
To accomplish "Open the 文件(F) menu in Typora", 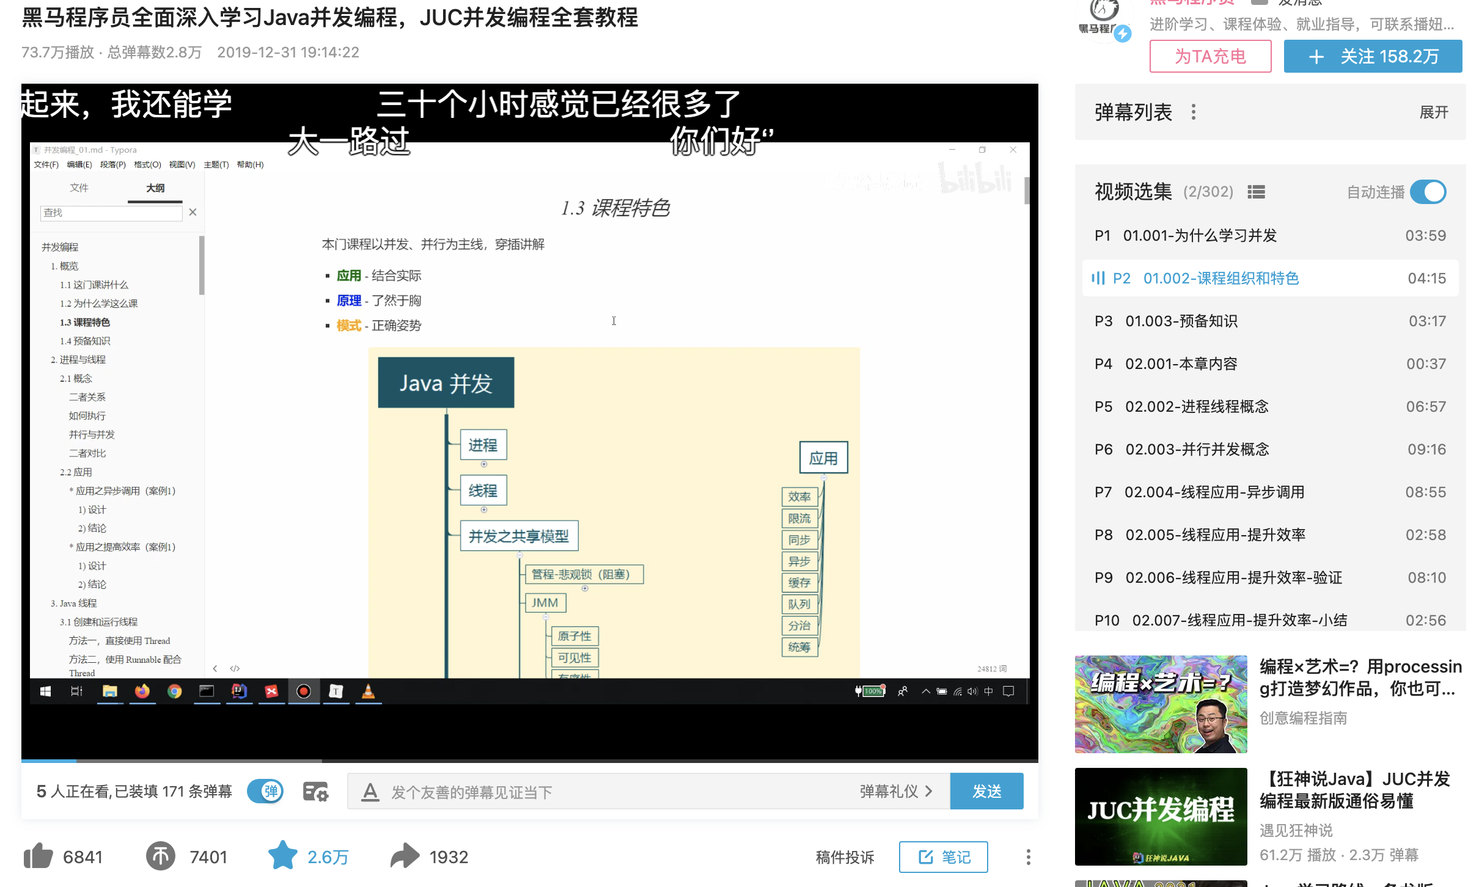I will pos(46,164).
